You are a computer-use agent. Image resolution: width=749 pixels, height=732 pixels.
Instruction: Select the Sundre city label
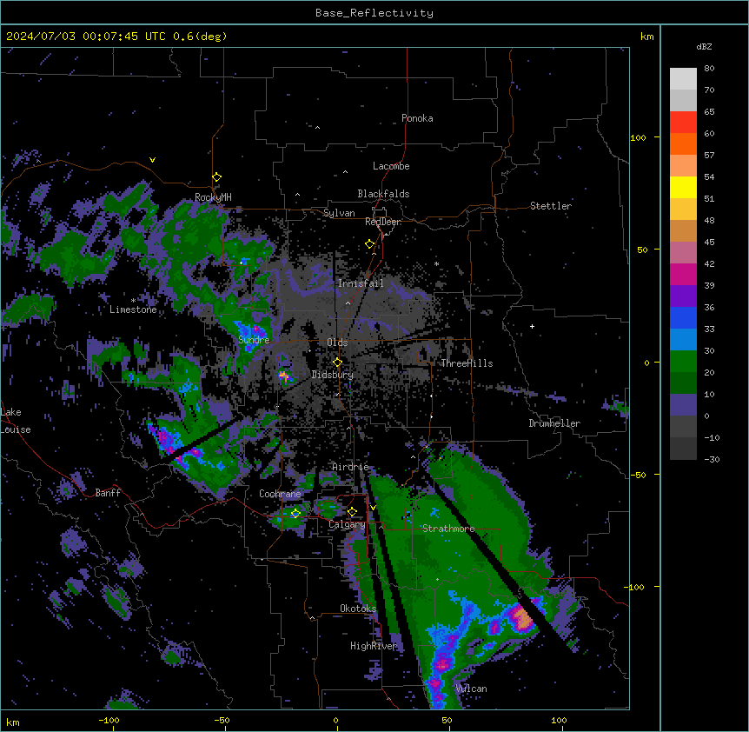(x=254, y=340)
